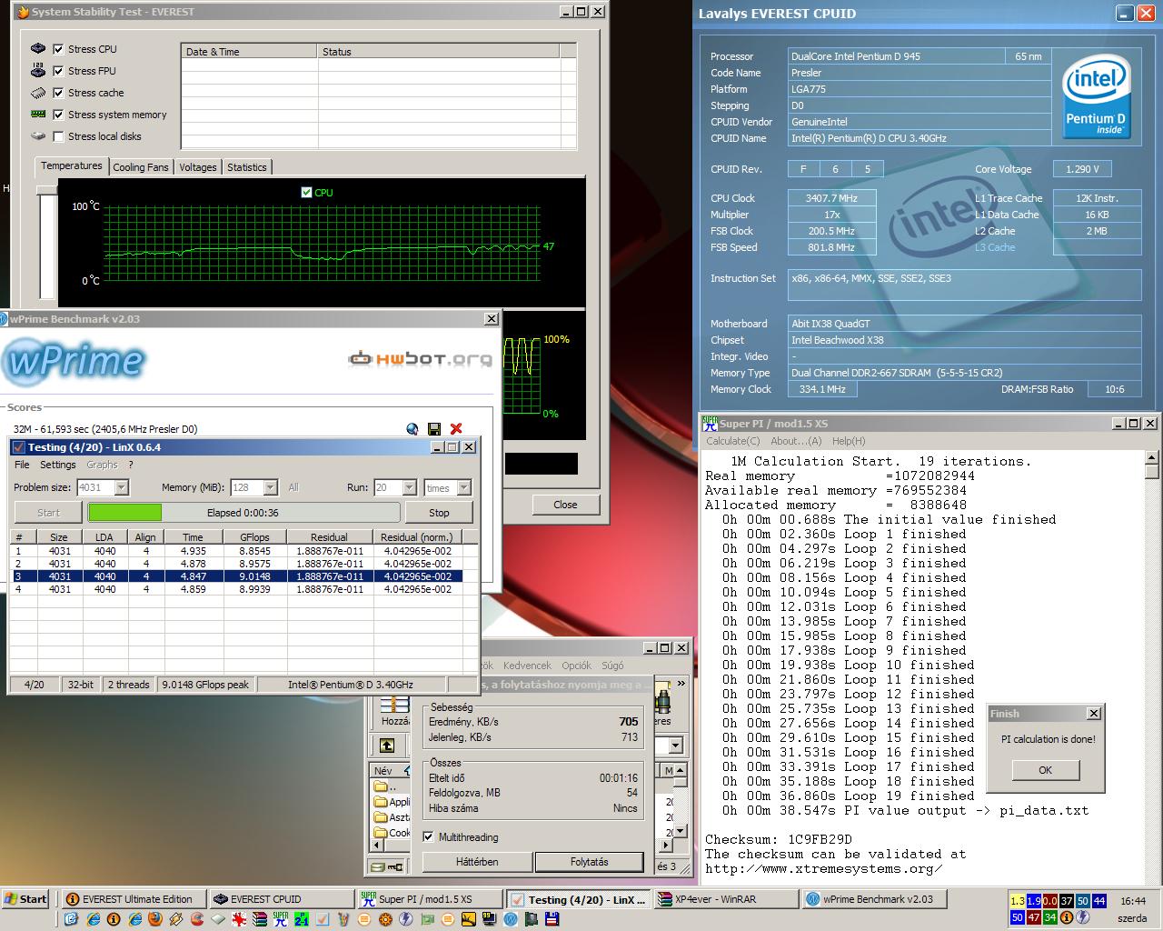The width and height of the screenshot is (1163, 931).
Task: Click the wPrime save floppy disk icon
Action: [x=434, y=429]
